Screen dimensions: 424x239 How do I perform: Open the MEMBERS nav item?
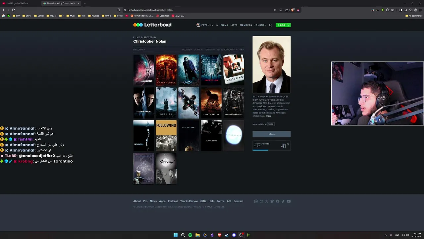coord(246,25)
